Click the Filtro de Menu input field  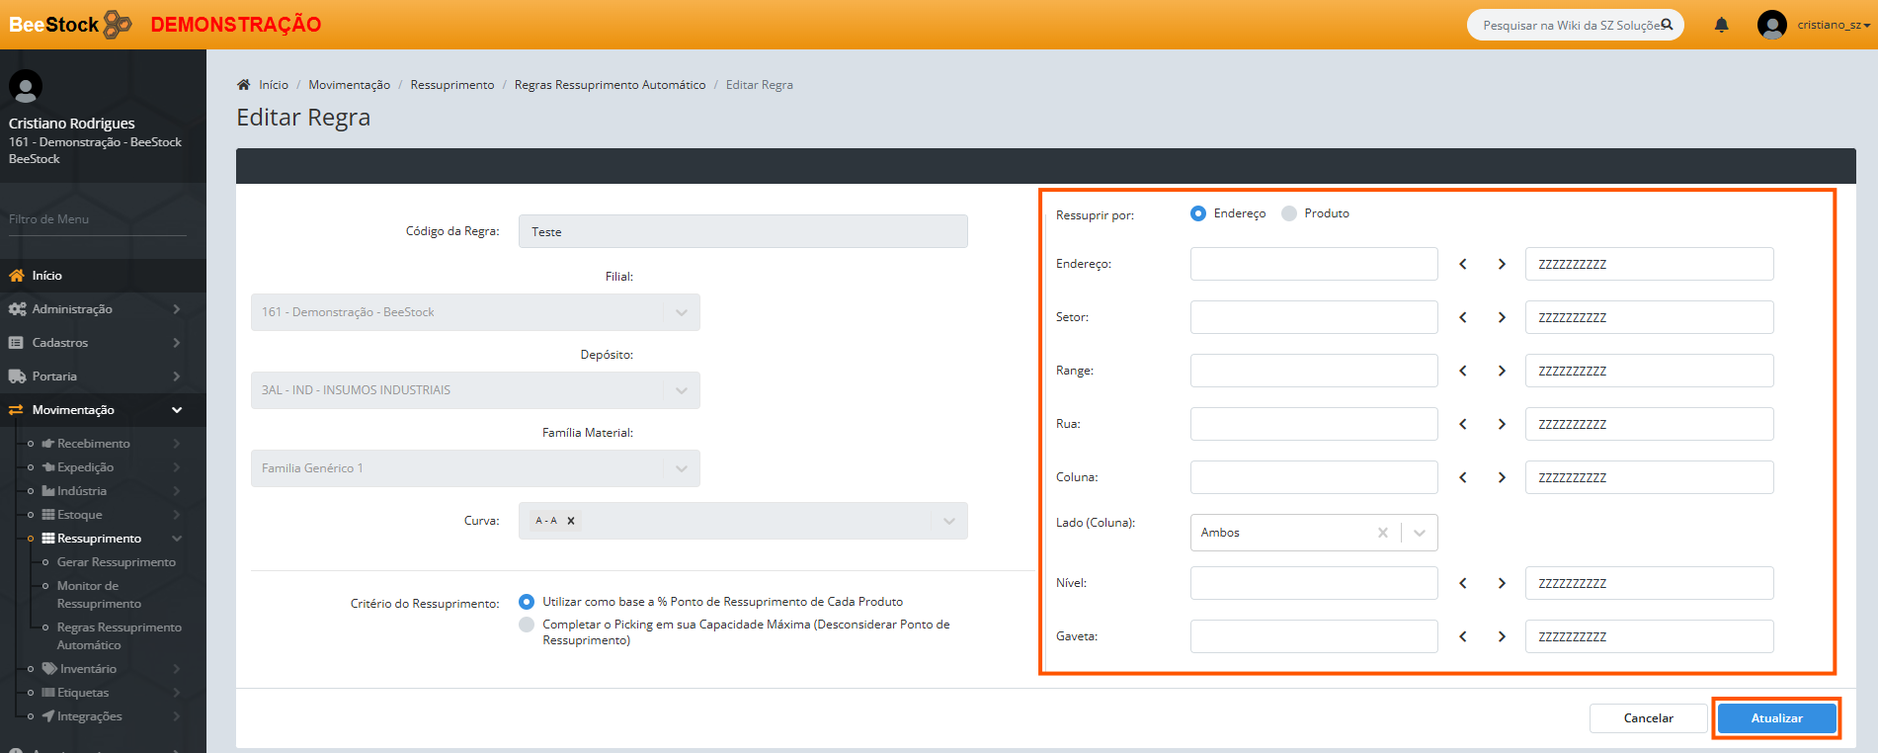pos(97,219)
